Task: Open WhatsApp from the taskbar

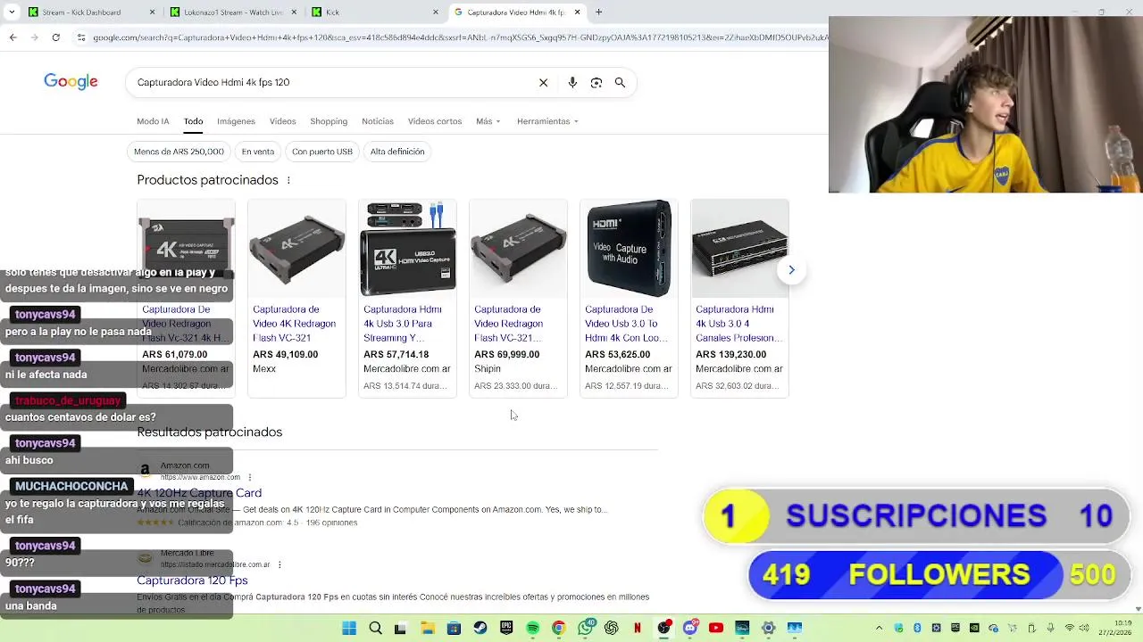Action: [x=585, y=628]
